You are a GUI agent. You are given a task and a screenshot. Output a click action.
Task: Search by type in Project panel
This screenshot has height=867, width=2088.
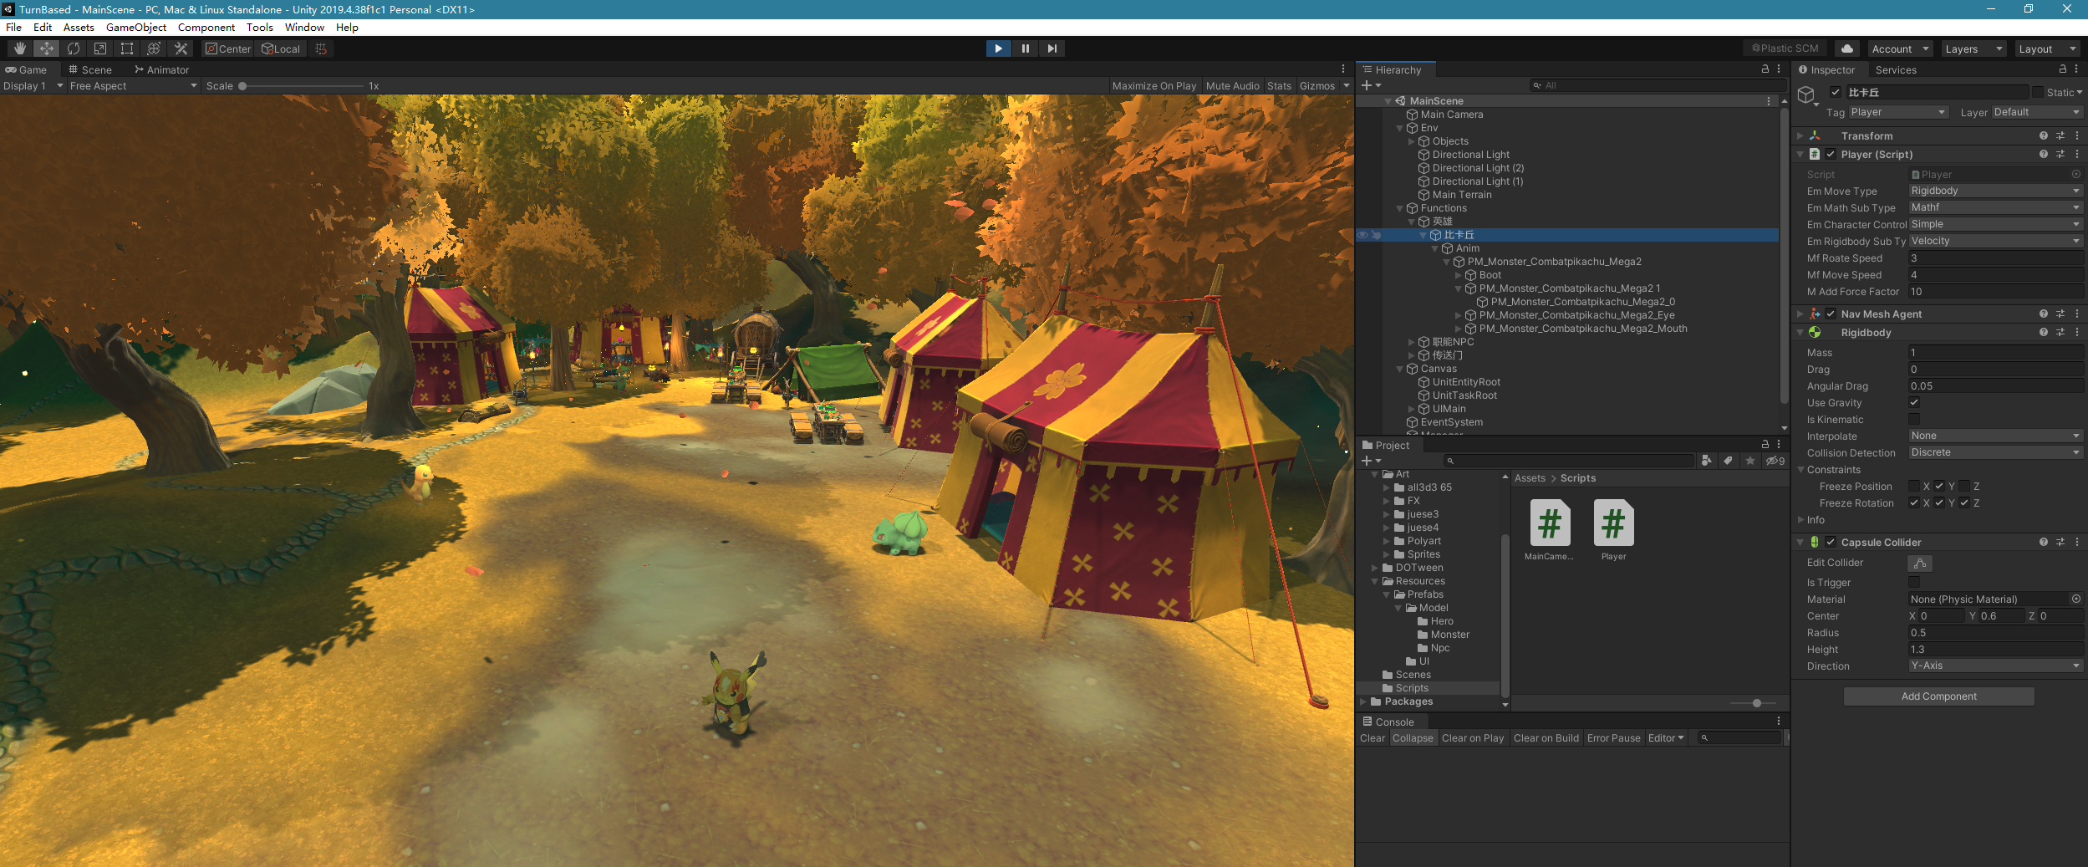point(1707,461)
